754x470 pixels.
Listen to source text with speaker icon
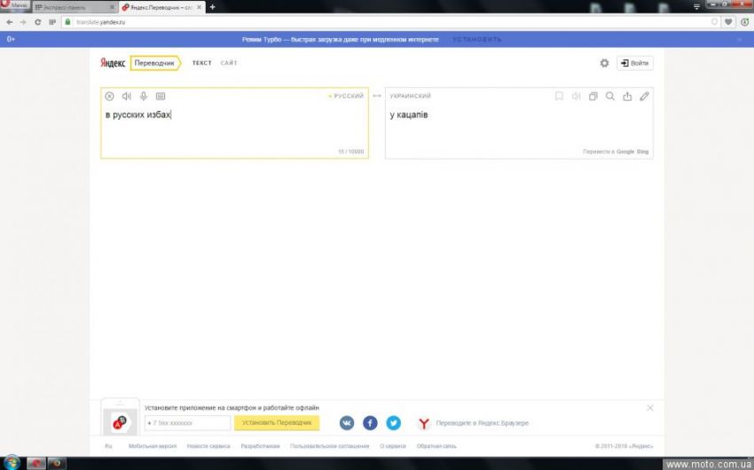coord(127,96)
